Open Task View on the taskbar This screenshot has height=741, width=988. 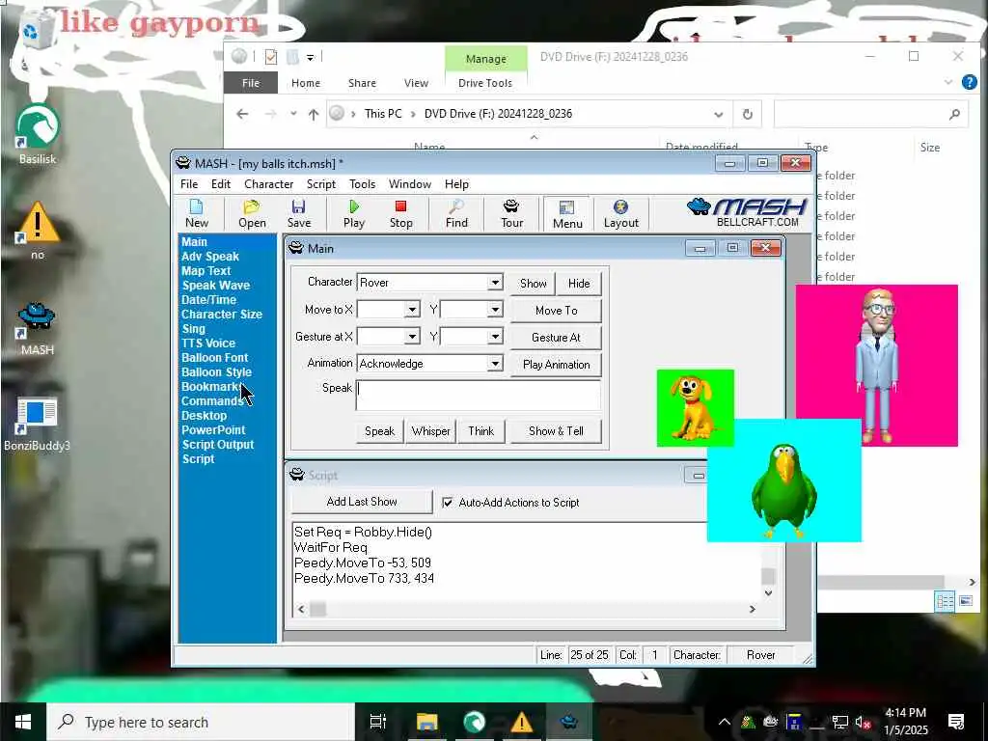pyautogui.click(x=378, y=722)
